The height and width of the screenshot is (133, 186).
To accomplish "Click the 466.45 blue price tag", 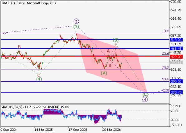I will pos(176,49).
